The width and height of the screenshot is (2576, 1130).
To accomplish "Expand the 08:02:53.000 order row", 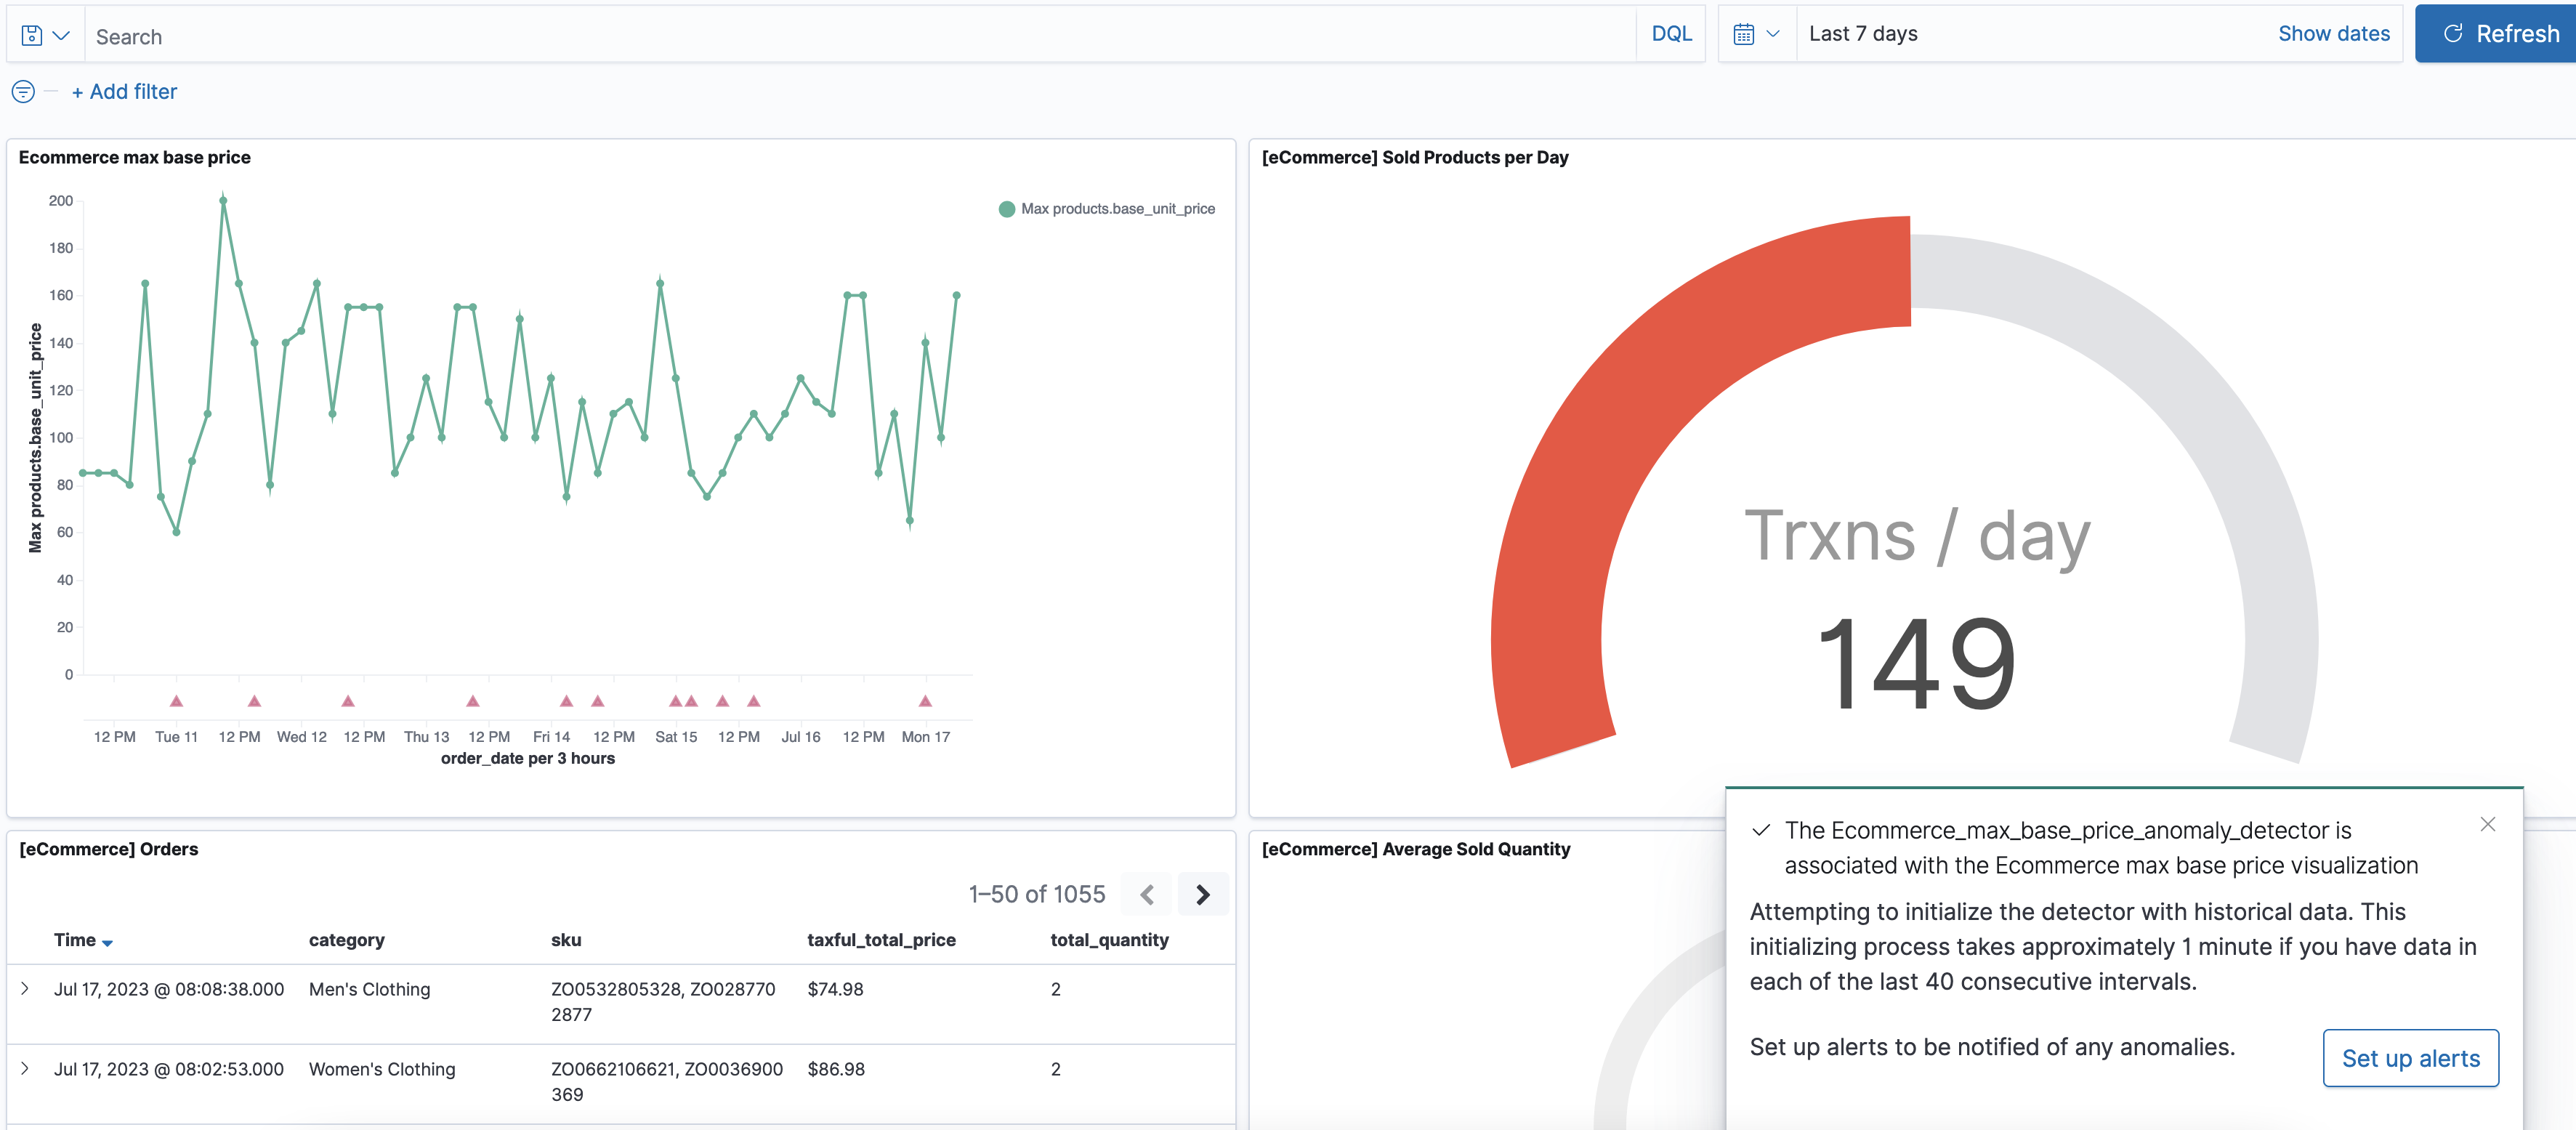I will (x=25, y=1069).
